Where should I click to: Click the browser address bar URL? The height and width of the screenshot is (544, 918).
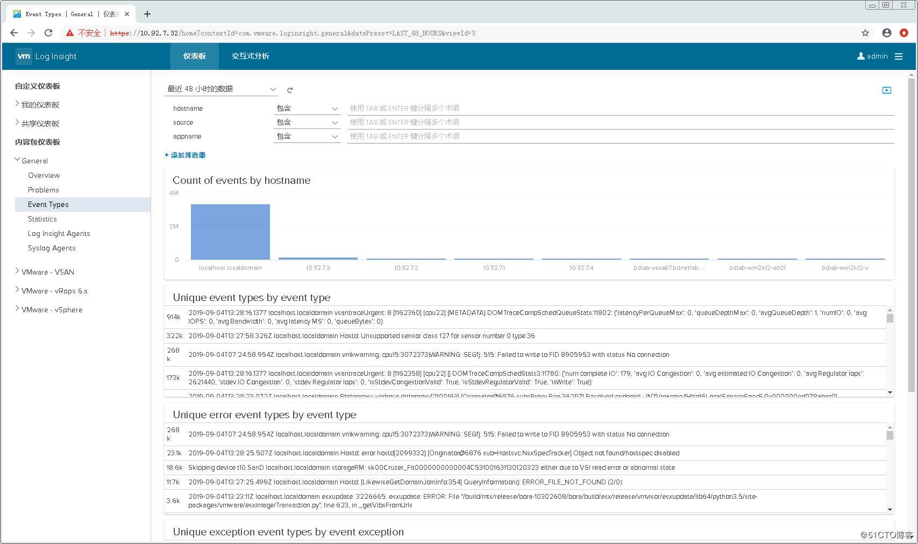point(293,33)
